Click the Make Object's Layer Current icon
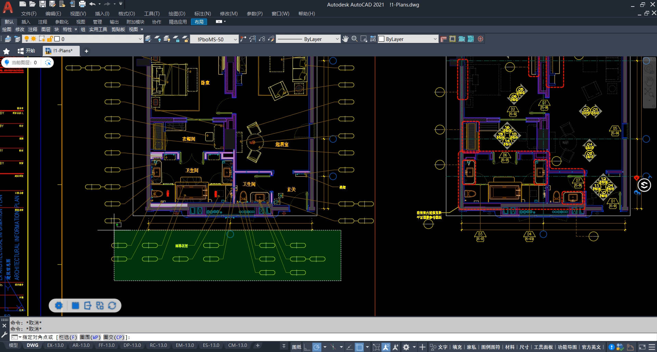 [x=149, y=39]
